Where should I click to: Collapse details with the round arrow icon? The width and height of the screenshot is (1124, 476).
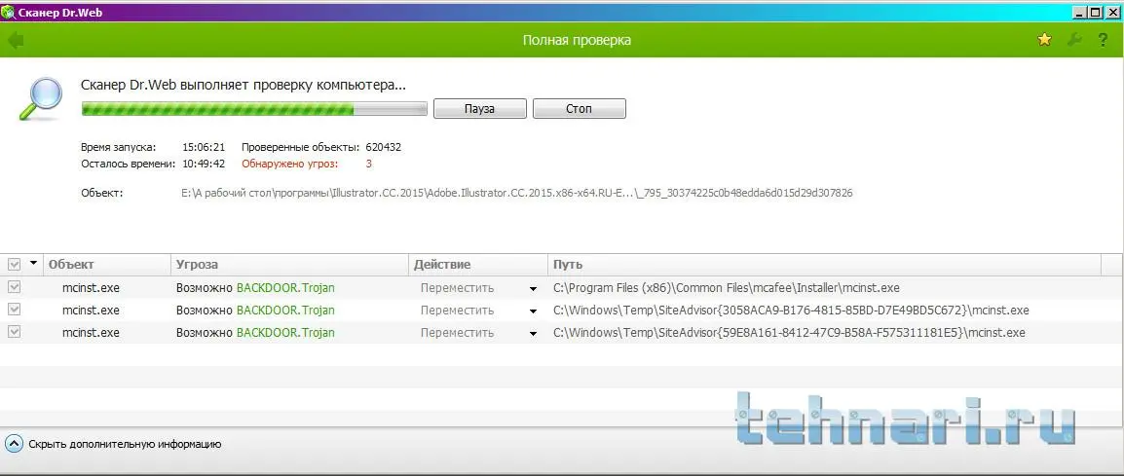(x=15, y=444)
